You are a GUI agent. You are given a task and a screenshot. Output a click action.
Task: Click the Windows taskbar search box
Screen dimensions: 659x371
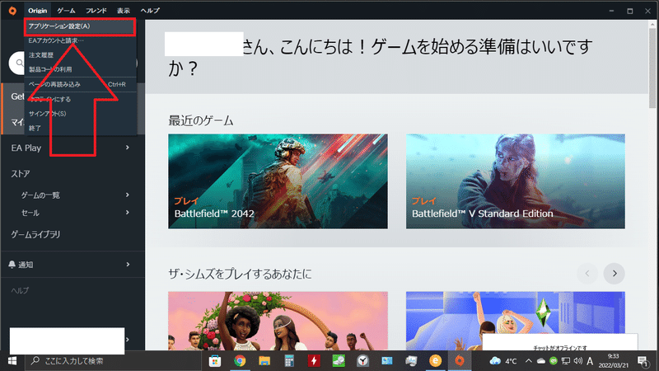point(114,361)
